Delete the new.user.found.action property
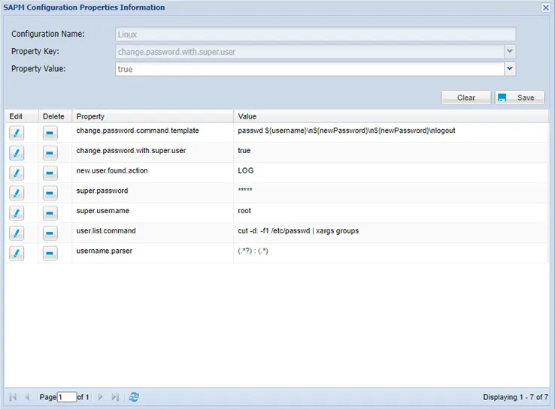 [x=50, y=173]
